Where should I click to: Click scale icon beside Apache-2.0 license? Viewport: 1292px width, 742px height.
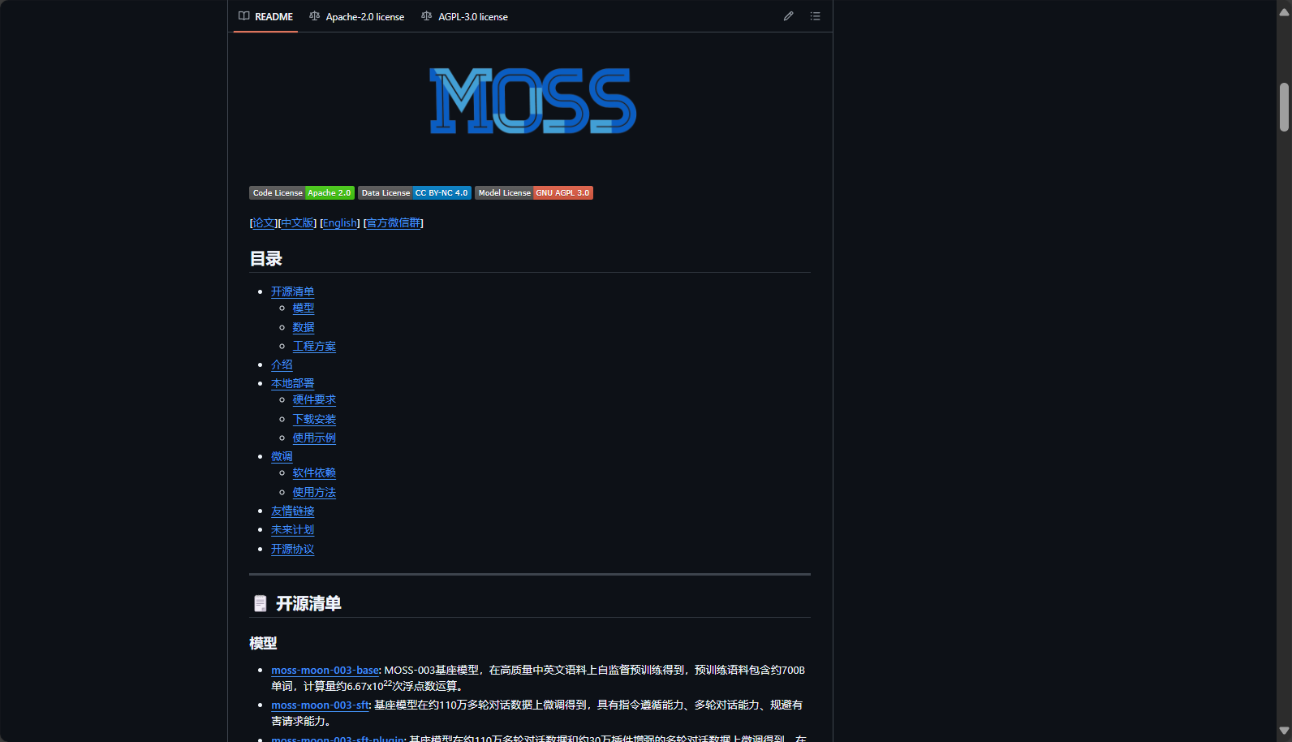(315, 16)
